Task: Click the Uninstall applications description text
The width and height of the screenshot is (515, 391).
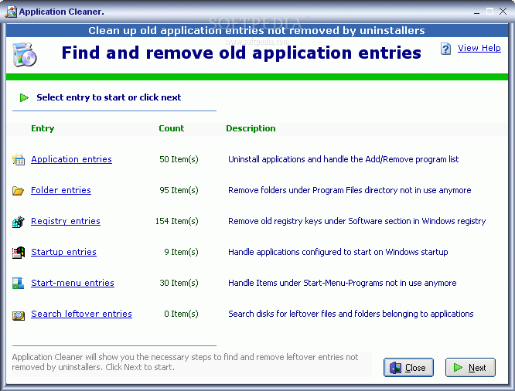Action: click(343, 159)
